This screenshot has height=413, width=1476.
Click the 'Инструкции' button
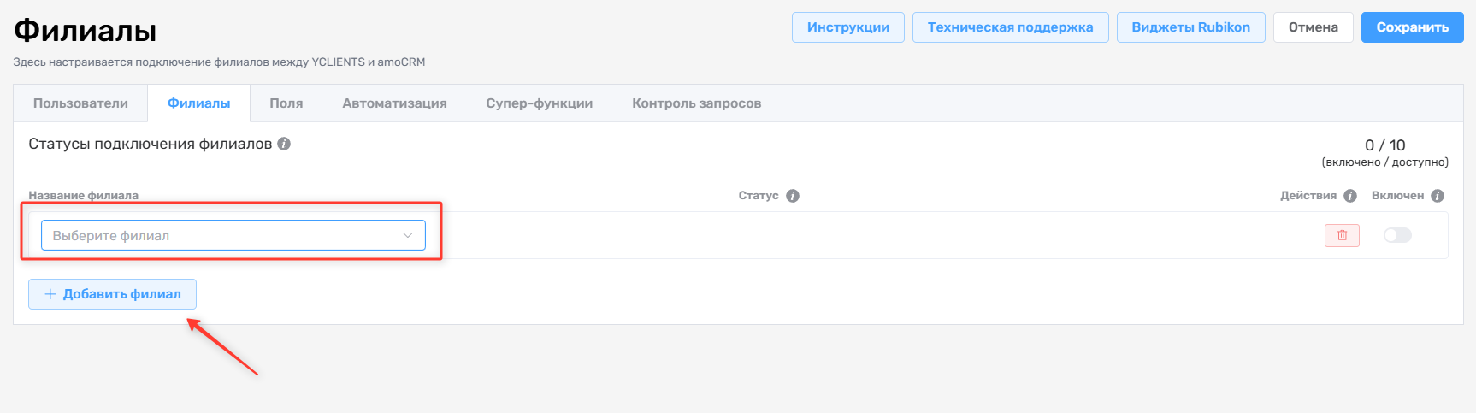tap(848, 27)
